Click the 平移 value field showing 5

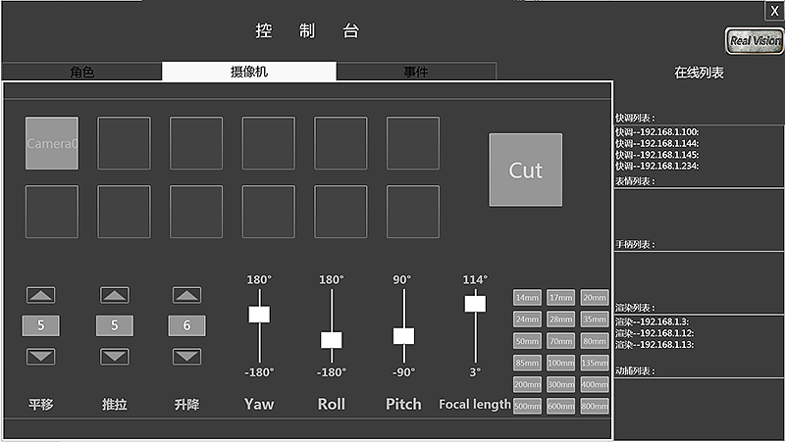tap(41, 325)
